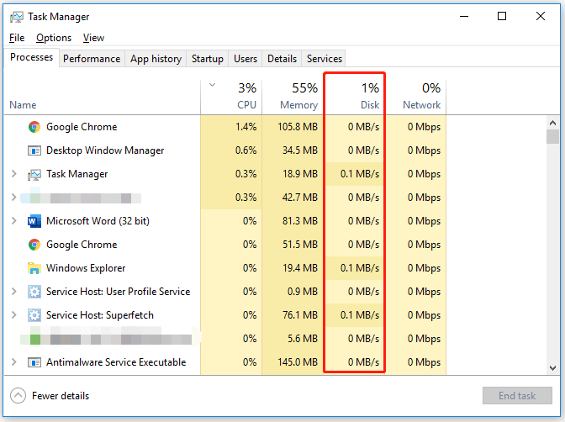Open the View menu

click(93, 38)
